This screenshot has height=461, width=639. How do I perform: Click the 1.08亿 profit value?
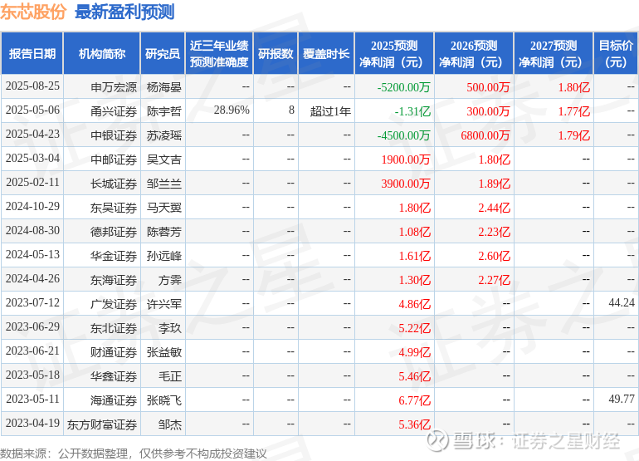click(x=414, y=231)
